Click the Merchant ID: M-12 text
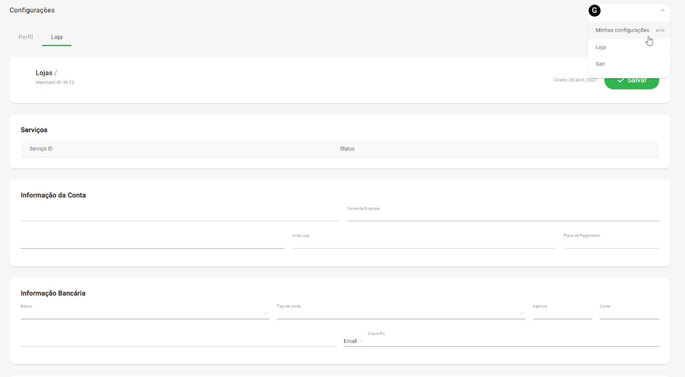The image size is (685, 377). [x=55, y=83]
